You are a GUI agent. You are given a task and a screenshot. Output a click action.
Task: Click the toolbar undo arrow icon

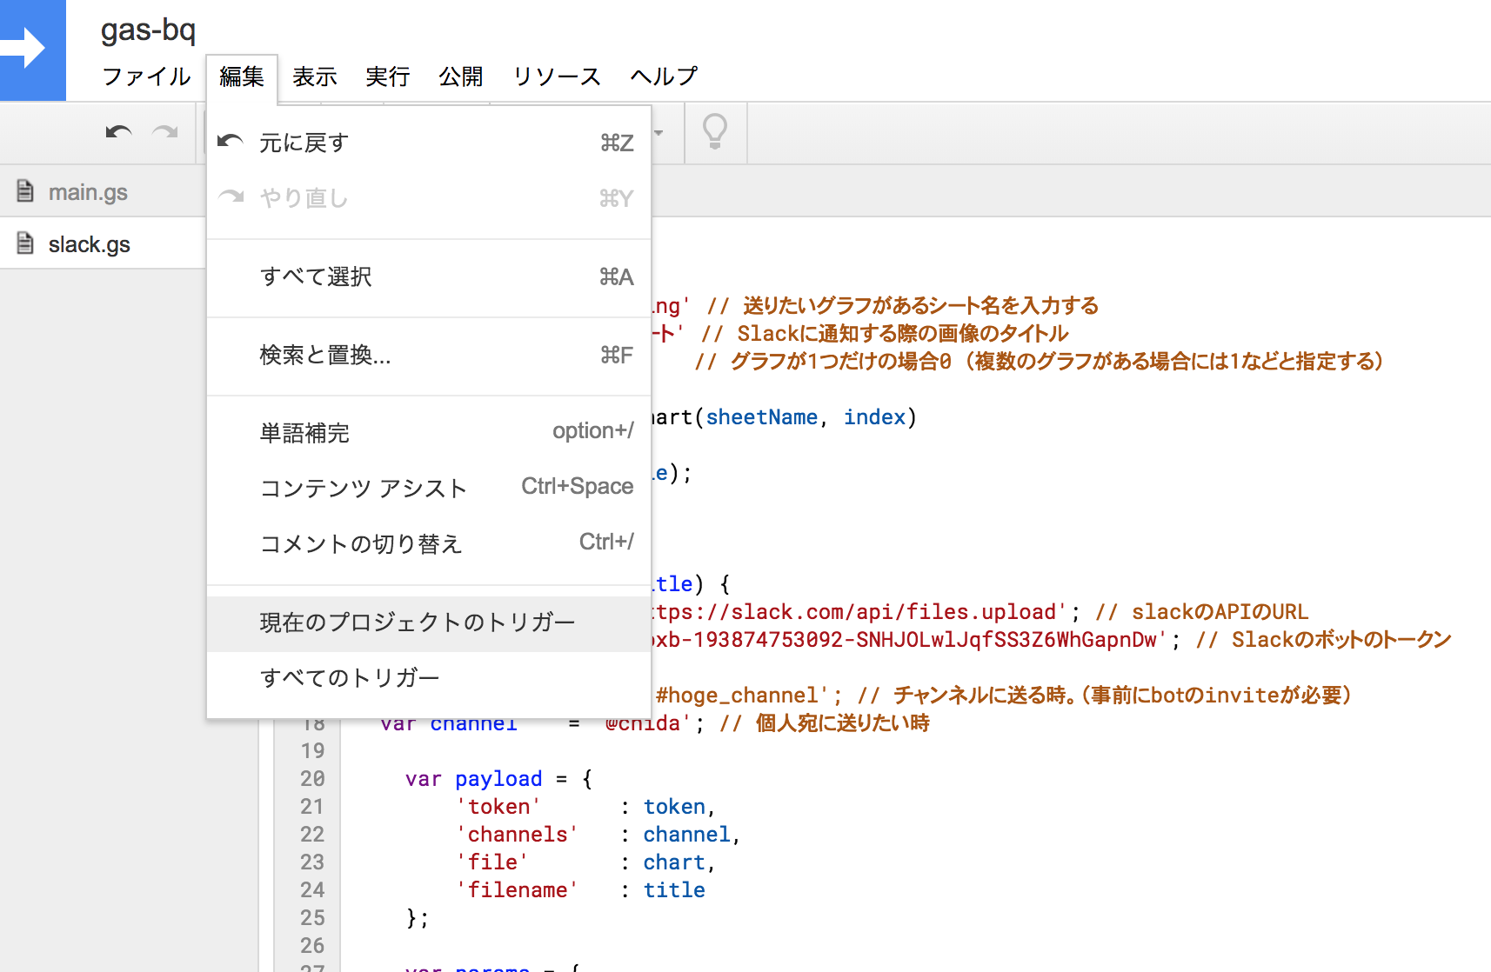click(119, 132)
